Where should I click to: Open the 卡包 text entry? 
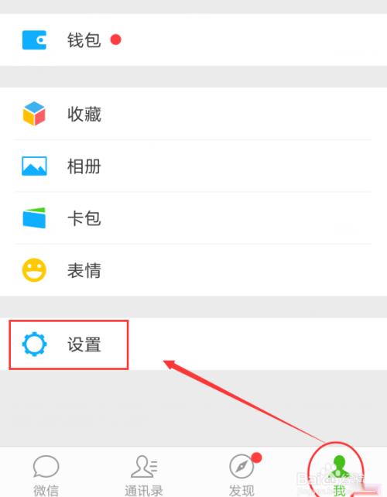coord(84,218)
